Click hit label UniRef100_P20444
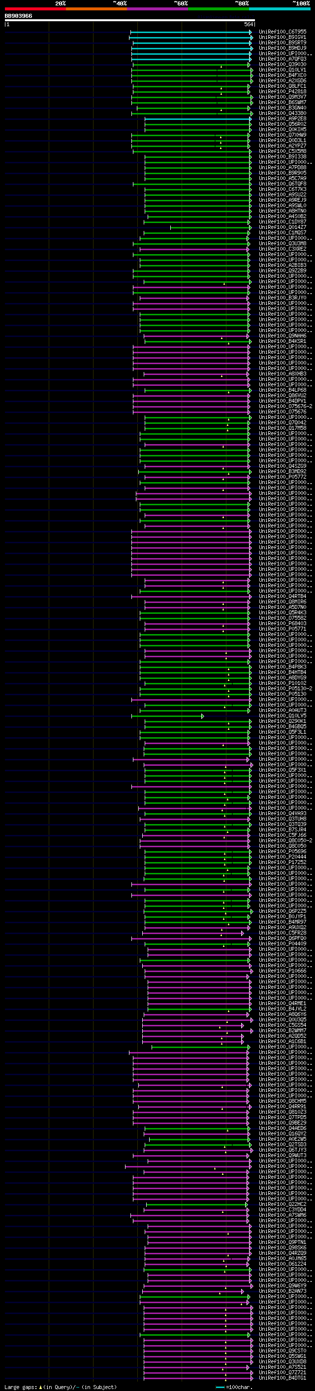Image resolution: width=315 pixels, height=1391 pixels. click(x=283, y=857)
